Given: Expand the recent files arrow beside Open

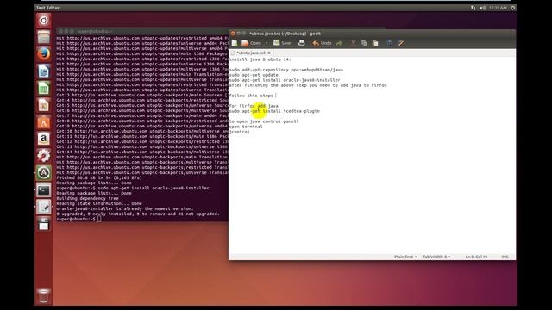Looking at the screenshot, I should 267,43.
